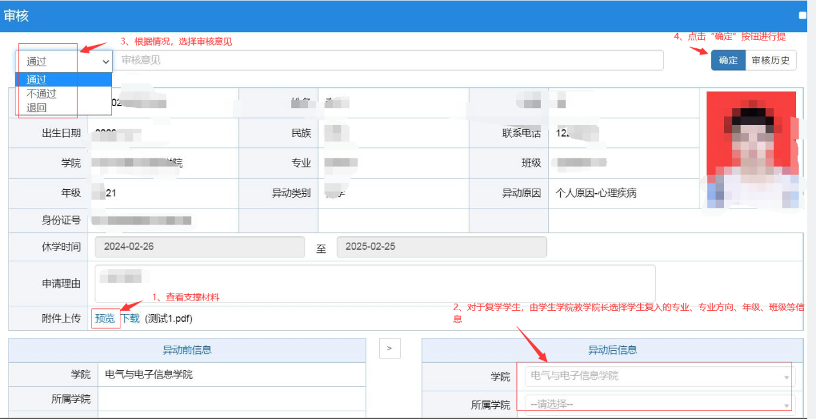Click the 测试1.pdf attachment file name
Viewport: 816px width, 419px height.
[169, 319]
